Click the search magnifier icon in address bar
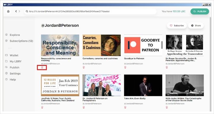 click(27, 12)
